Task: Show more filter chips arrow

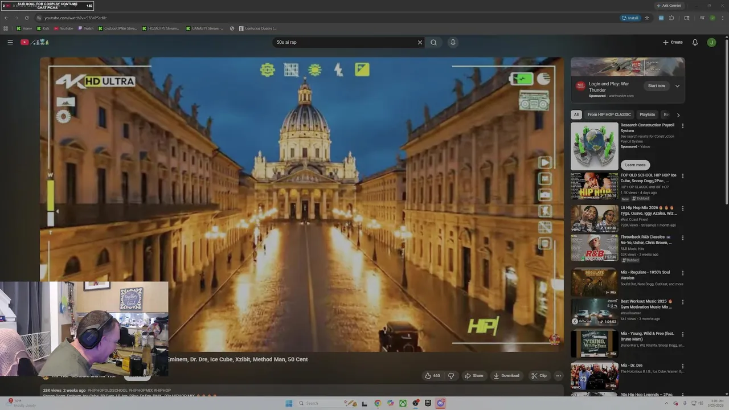Action: click(678, 115)
